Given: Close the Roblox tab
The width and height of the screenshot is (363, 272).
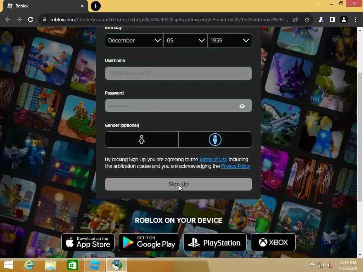Looking at the screenshot, I should click(x=82, y=6).
